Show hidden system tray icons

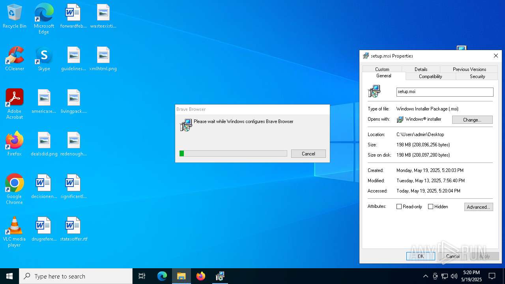pyautogui.click(x=425, y=276)
